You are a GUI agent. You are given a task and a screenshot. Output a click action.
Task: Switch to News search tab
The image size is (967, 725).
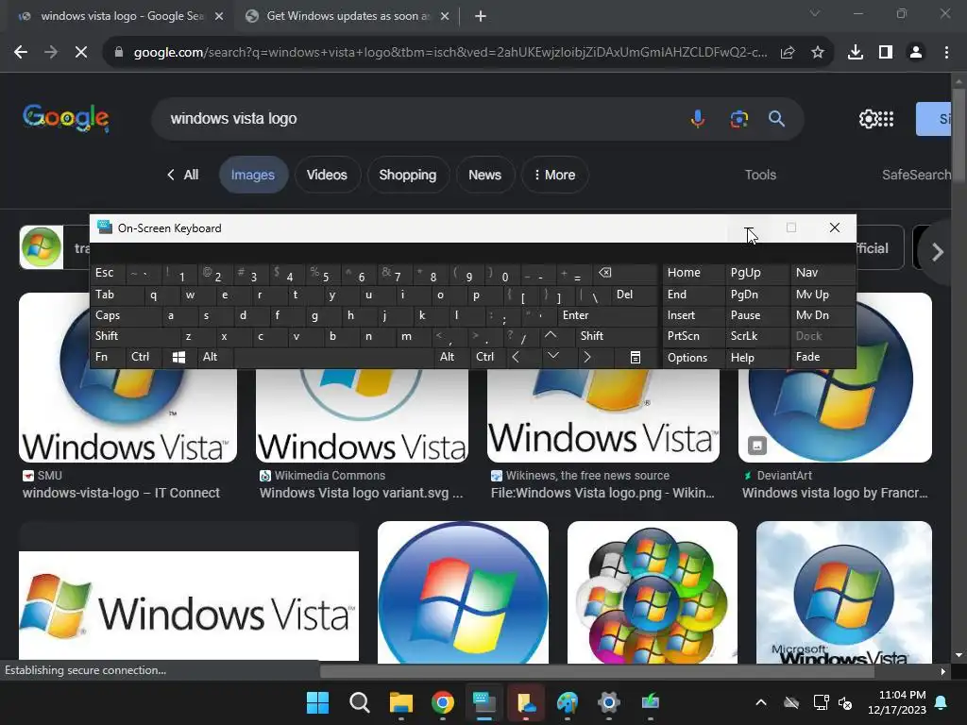[x=484, y=175]
